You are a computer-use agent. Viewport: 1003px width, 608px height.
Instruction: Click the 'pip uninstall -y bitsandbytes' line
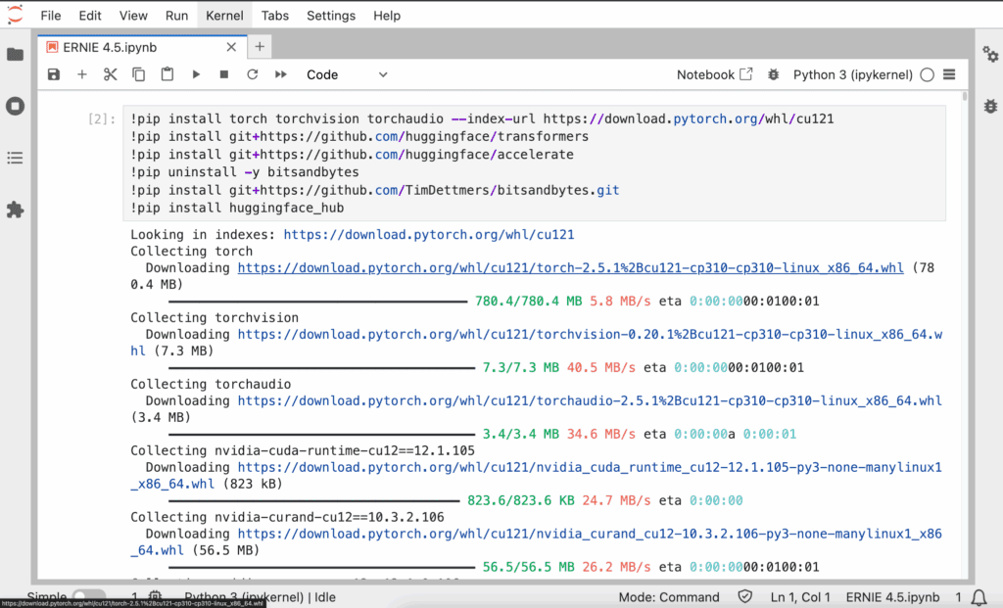pyautogui.click(x=244, y=172)
